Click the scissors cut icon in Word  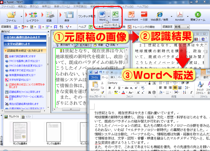click(102, 83)
